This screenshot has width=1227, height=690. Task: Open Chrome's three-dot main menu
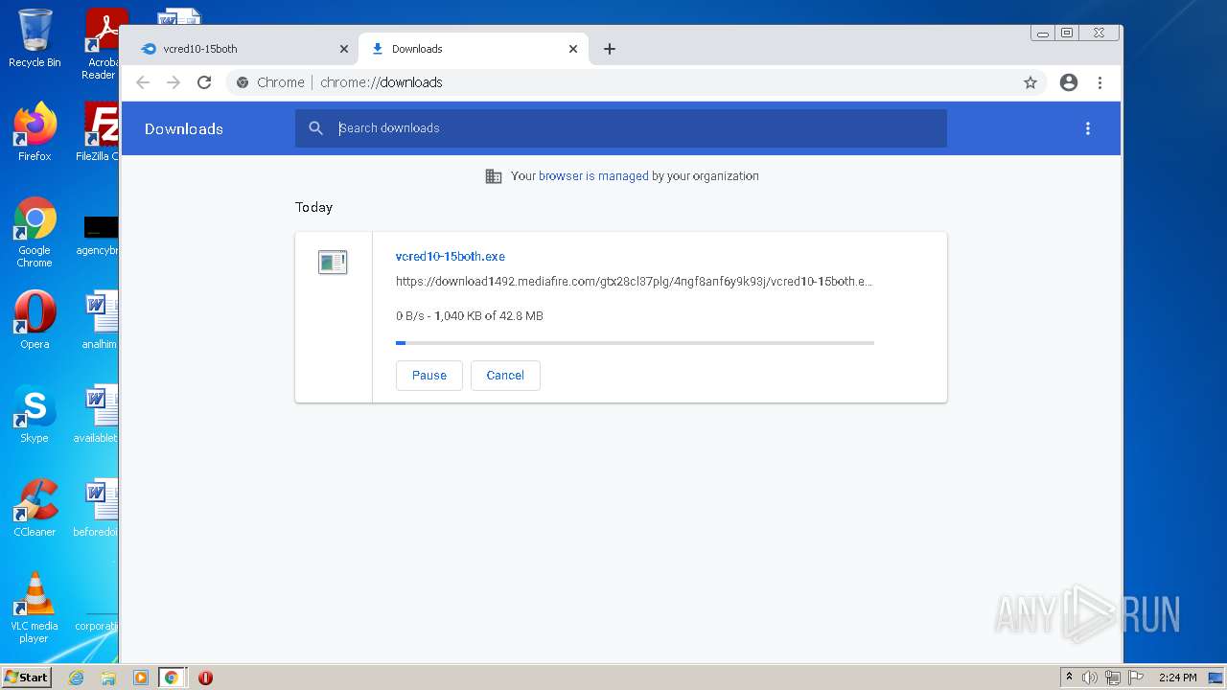(1100, 82)
